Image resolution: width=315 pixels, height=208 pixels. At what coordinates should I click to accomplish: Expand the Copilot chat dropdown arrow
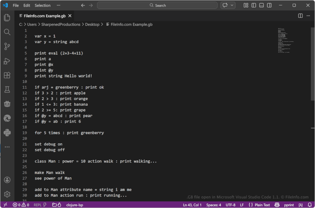click(232, 5)
